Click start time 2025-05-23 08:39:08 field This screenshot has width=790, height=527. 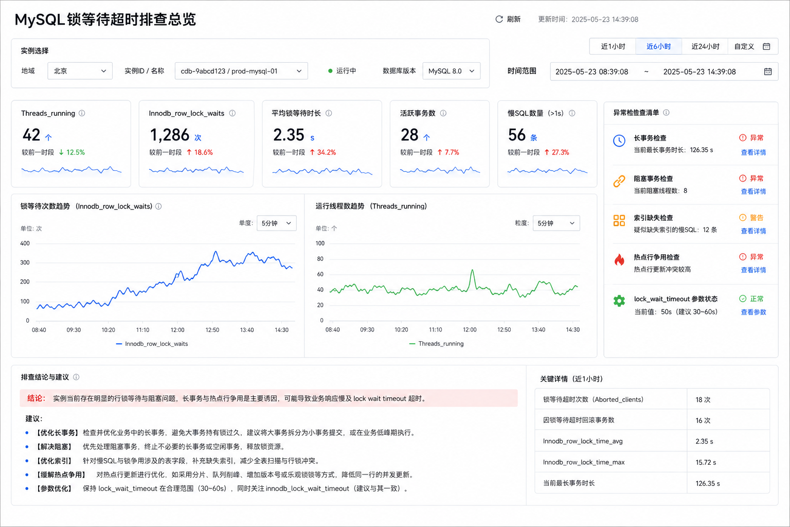[592, 72]
